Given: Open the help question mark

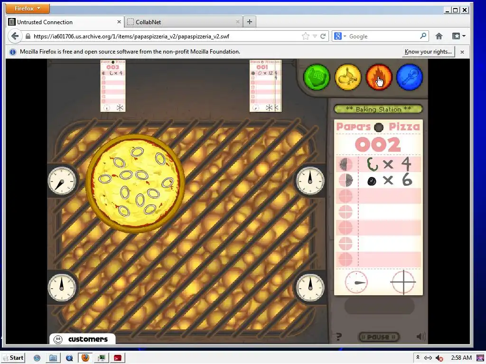Looking at the screenshot, I should (339, 337).
